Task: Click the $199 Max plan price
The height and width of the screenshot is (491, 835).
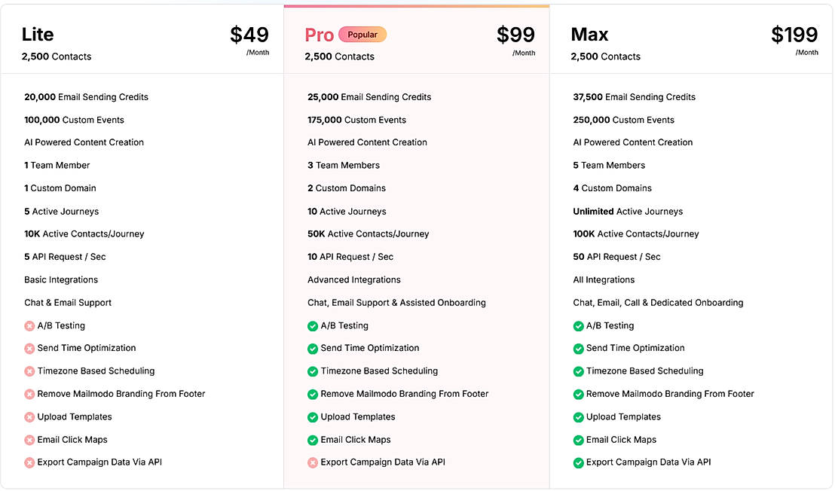Action: click(794, 35)
